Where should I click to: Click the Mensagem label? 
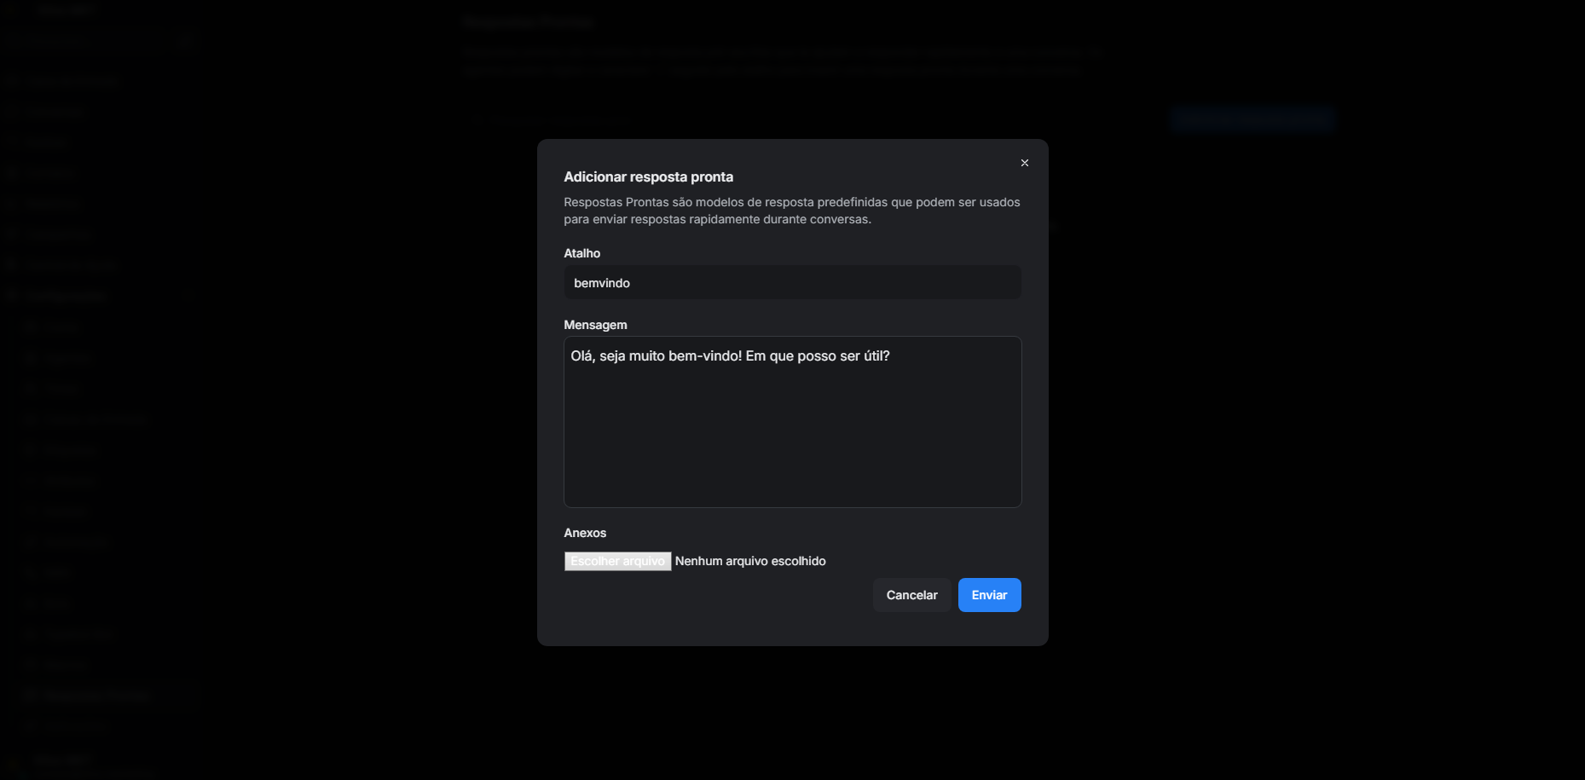pyautogui.click(x=595, y=325)
